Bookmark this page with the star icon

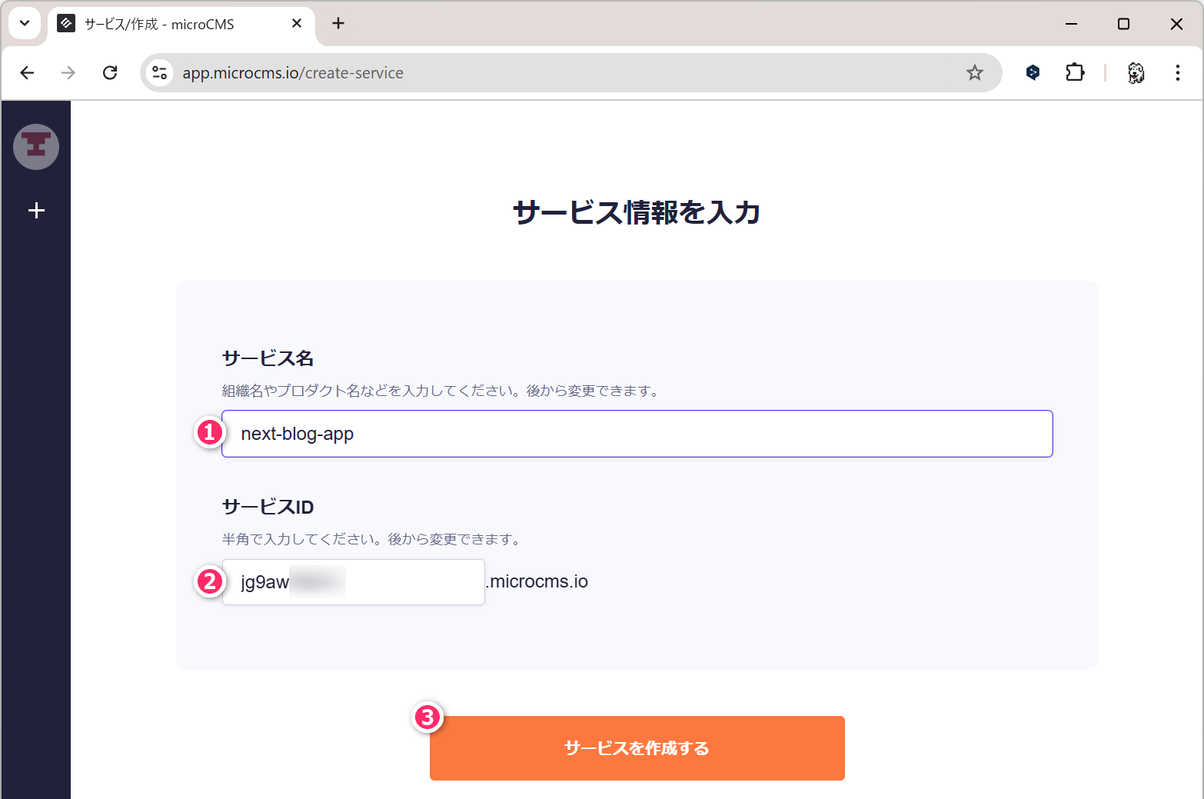(974, 73)
